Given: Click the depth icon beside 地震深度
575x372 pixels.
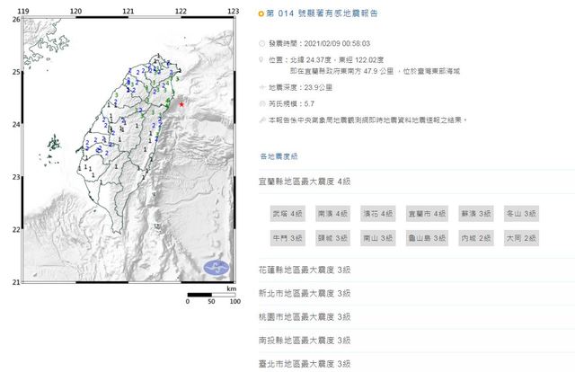Looking at the screenshot, I should tap(261, 87).
